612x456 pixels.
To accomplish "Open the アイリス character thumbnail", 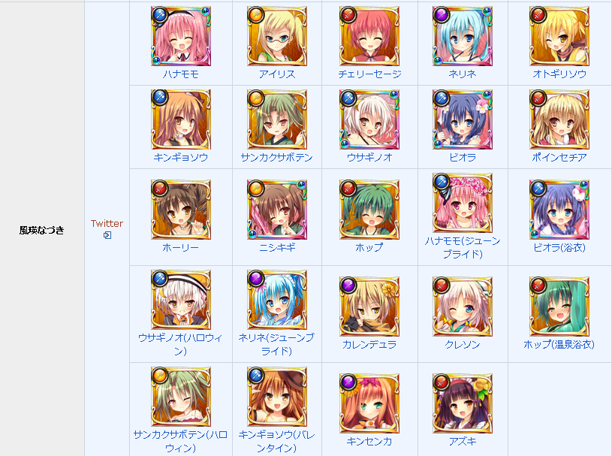I will pyautogui.click(x=277, y=36).
